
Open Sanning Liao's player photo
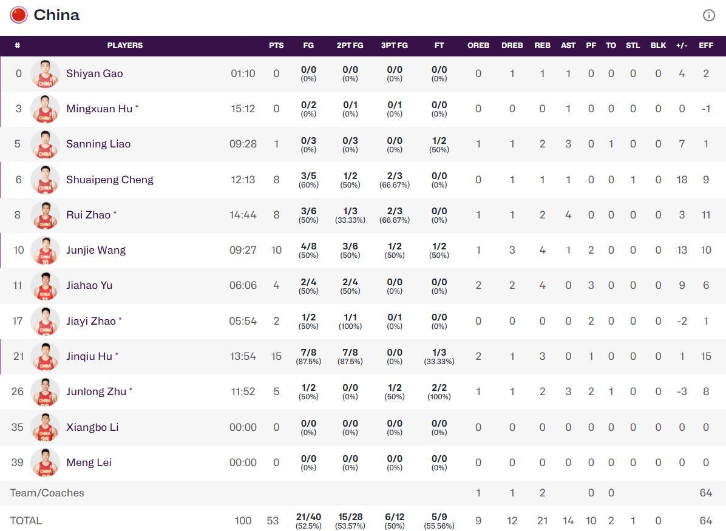[x=45, y=144]
